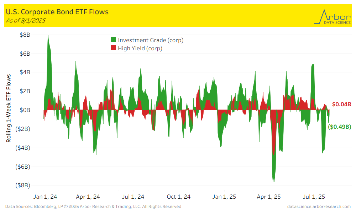Image resolution: width=356 pixels, height=214 pixels.
Task: Click the Arbor Data Science logo
Action: pyautogui.click(x=332, y=16)
